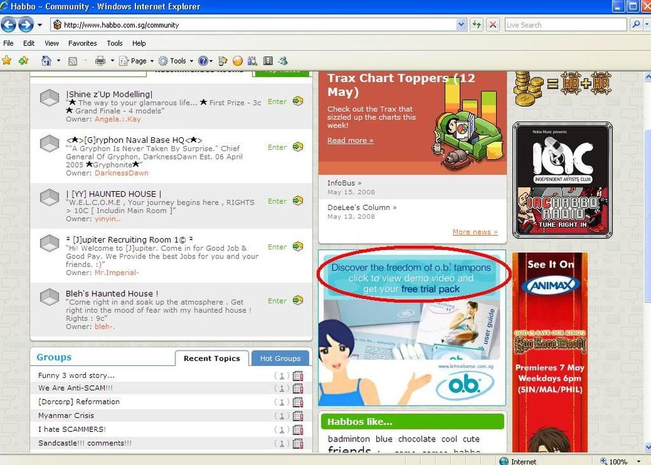This screenshot has height=465, width=651.
Task: Open owner profile Mr.Imperial-
Action: click(x=117, y=273)
